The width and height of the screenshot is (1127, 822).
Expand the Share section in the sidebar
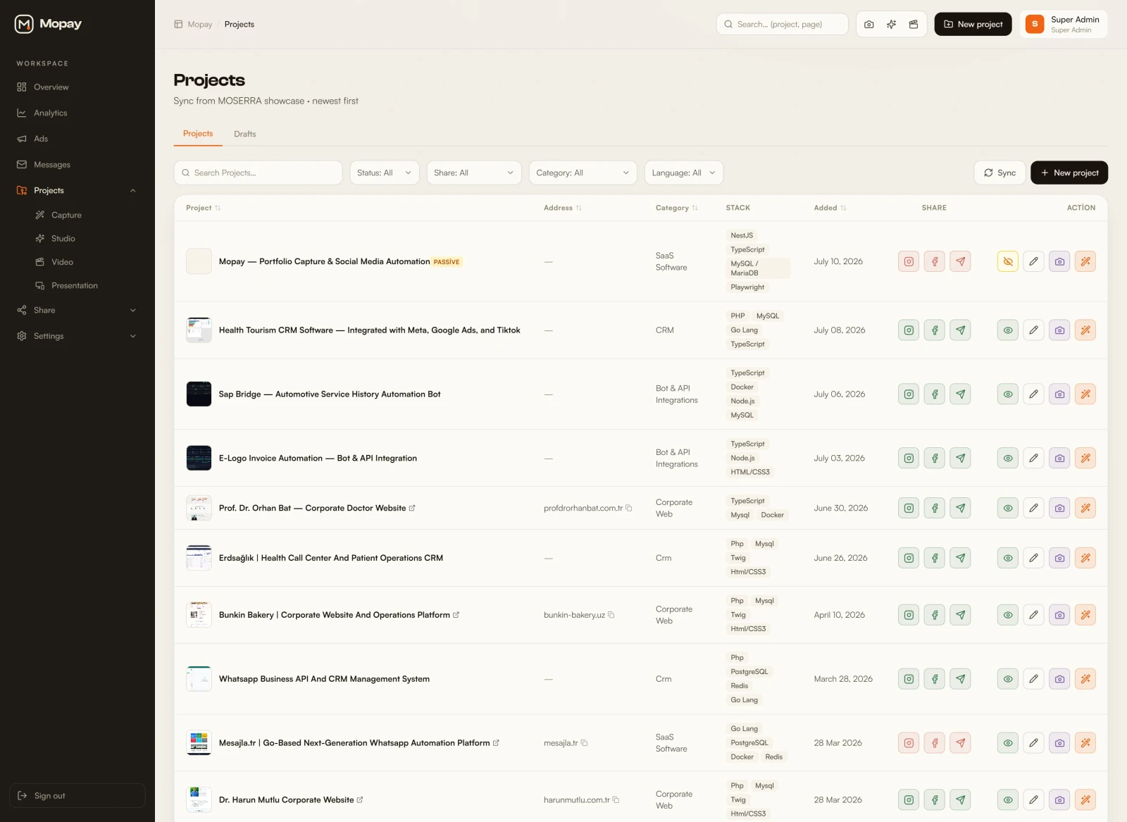(x=77, y=311)
